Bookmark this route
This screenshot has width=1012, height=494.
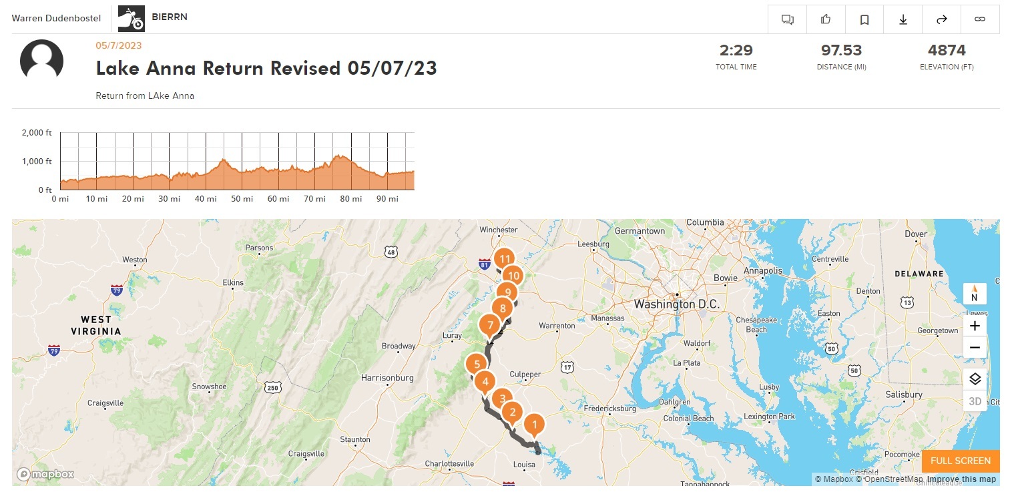pyautogui.click(x=864, y=19)
